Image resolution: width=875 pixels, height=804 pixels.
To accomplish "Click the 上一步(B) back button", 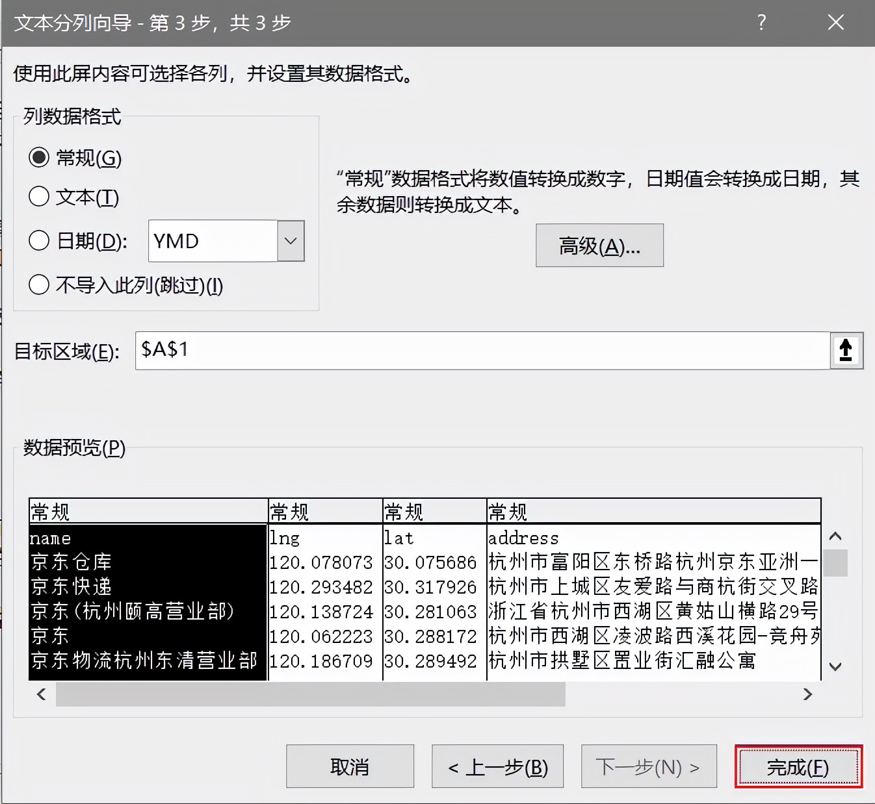I will 497,766.
